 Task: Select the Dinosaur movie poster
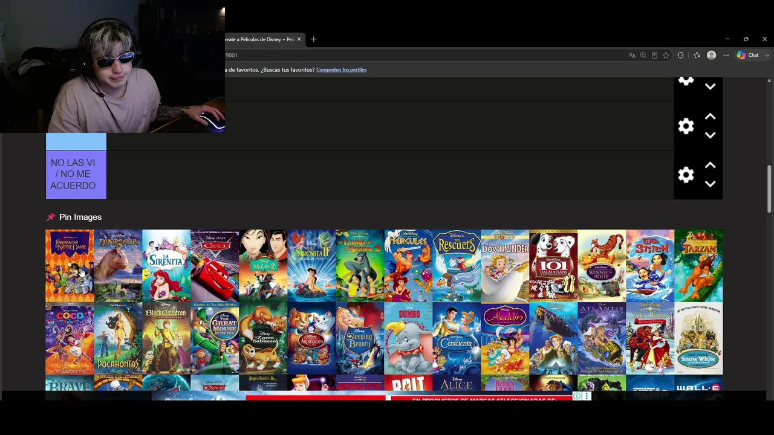point(118,266)
